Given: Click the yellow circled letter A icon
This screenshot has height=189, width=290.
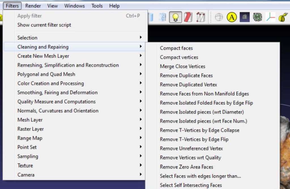Looking at the screenshot, I should tap(232, 17).
